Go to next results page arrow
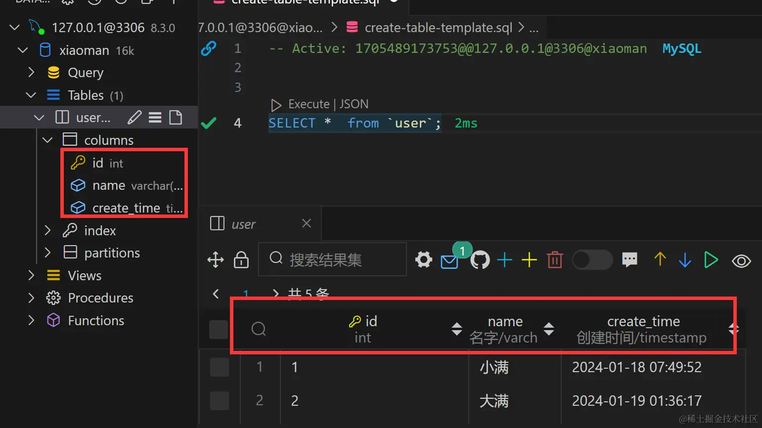 (275, 294)
